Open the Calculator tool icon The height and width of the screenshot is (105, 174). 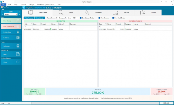click(x=18, y=46)
